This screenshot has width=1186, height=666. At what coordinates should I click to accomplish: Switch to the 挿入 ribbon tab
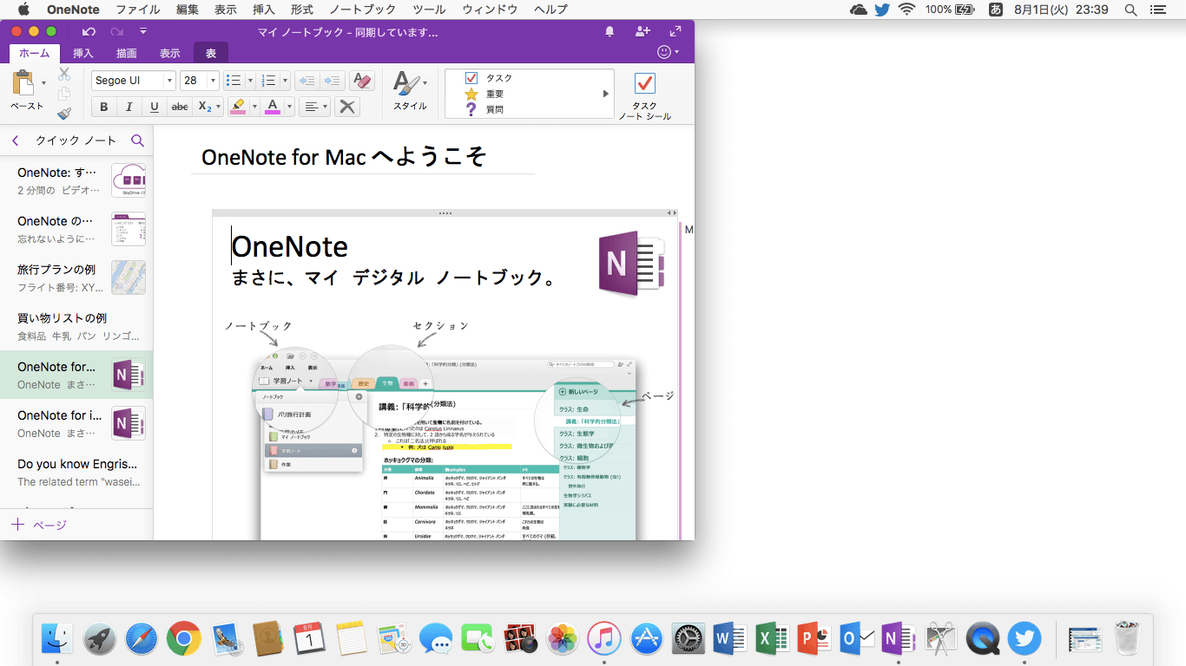point(82,53)
